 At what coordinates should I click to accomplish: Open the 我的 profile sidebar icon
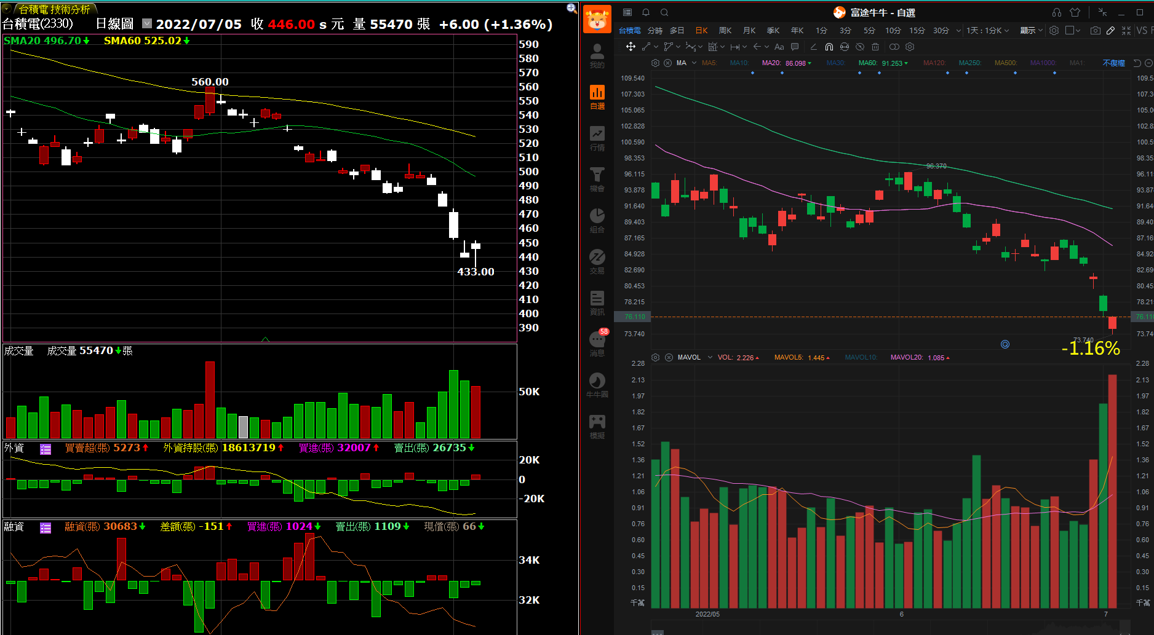(597, 56)
